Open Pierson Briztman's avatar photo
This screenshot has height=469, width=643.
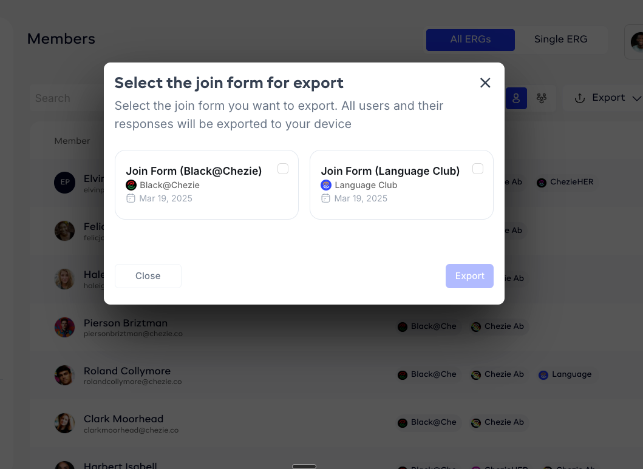click(x=65, y=328)
